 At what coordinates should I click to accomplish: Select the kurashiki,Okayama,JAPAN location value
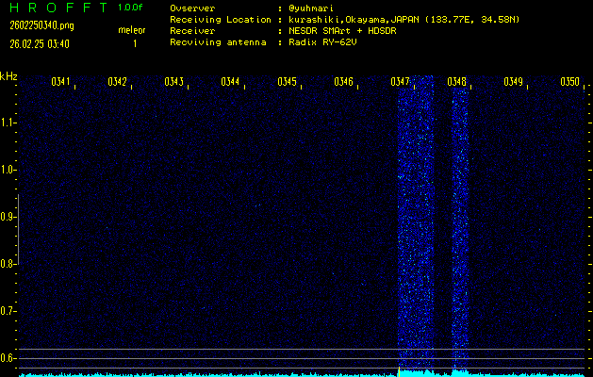pos(404,20)
